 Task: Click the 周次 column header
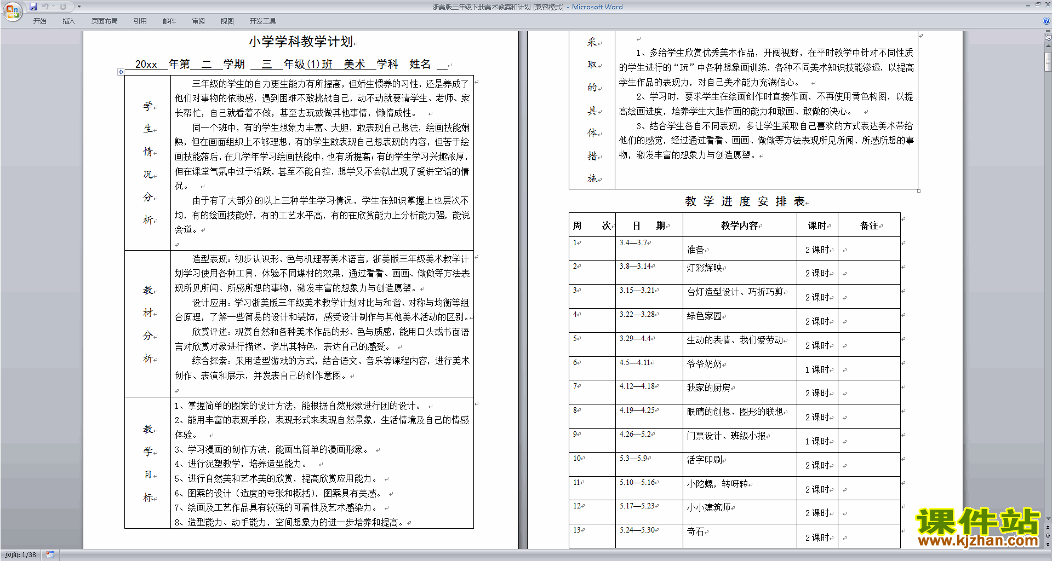(x=592, y=225)
